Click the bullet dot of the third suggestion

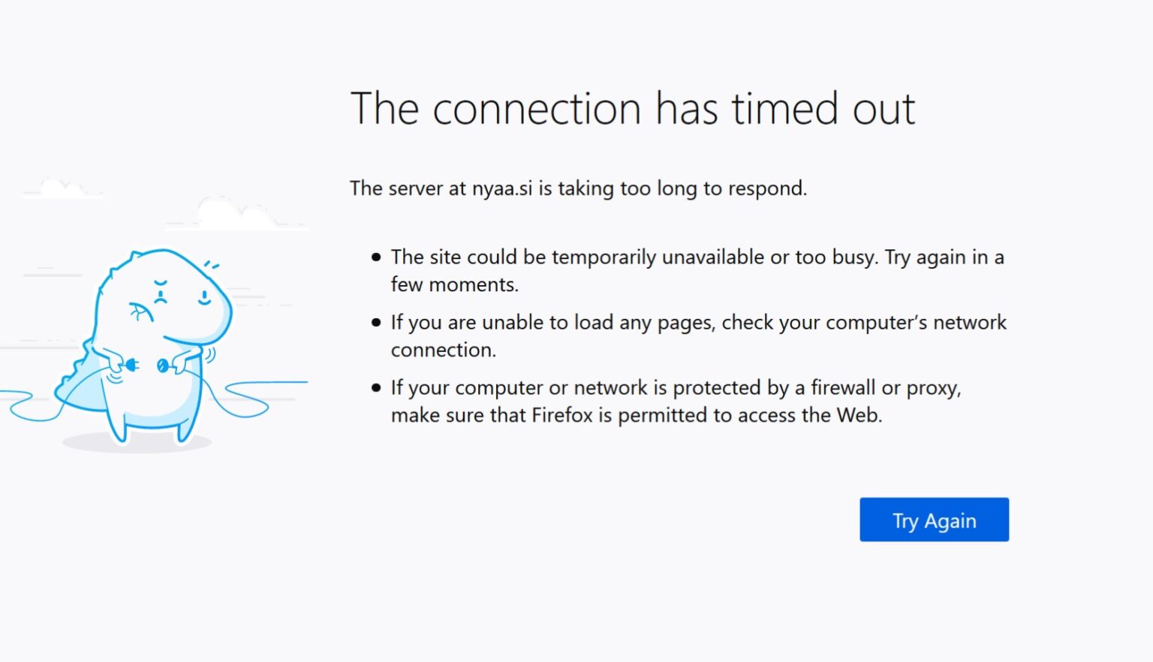[x=376, y=388]
